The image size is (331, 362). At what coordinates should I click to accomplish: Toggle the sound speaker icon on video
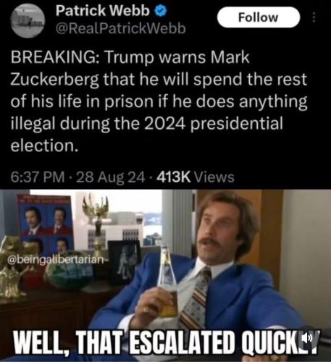[309, 337]
